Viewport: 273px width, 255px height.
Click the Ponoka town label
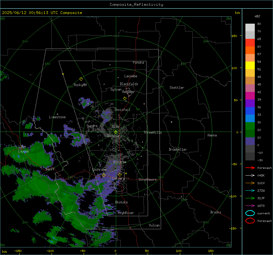[x=138, y=62]
